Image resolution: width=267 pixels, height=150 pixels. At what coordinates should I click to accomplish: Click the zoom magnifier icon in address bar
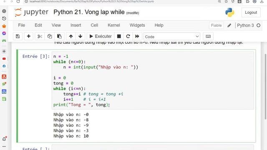click(x=219, y=2)
